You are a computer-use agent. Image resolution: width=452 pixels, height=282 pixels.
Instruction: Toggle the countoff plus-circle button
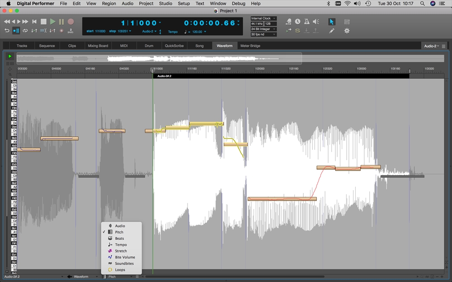point(61,31)
